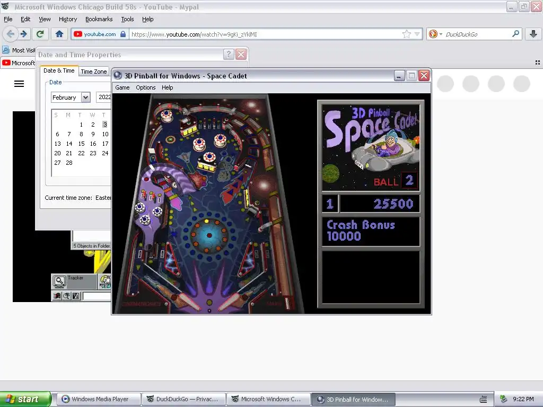The height and width of the screenshot is (407, 543).
Task: Open the Pinball Options menu
Action: click(x=145, y=87)
